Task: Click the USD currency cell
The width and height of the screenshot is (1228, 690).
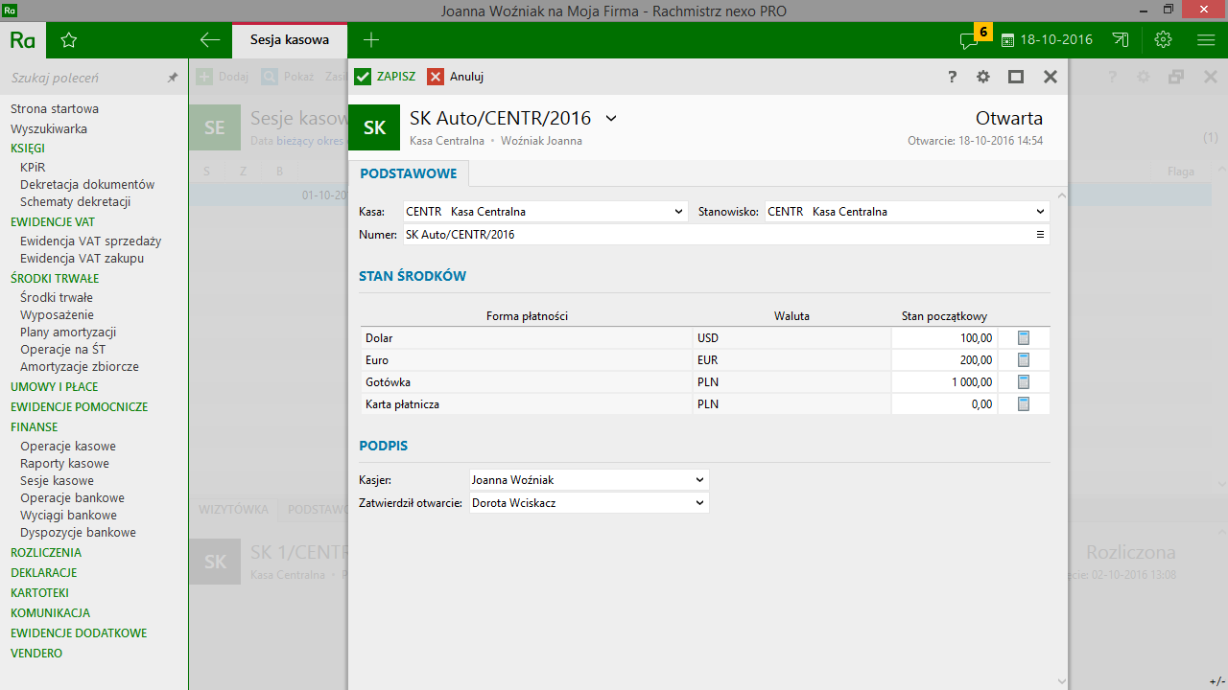Action: pos(791,338)
